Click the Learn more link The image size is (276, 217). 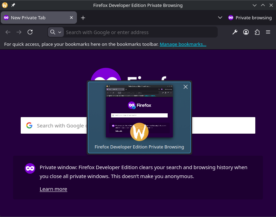53,189
